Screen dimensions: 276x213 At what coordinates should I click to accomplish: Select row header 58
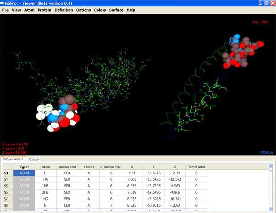8,206
